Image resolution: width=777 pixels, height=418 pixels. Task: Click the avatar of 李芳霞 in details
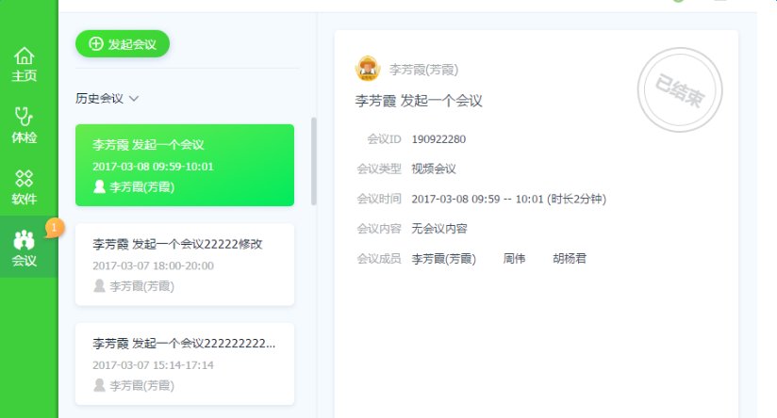[368, 69]
